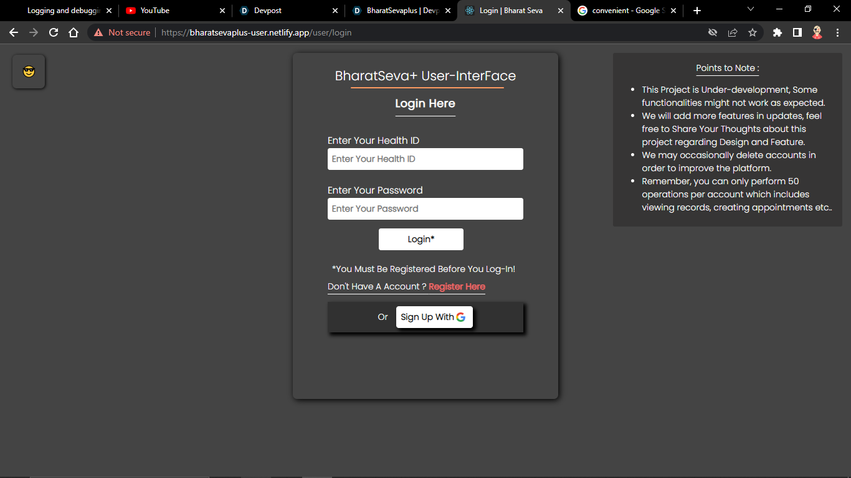Click the Enter Your Health ID label
Viewport: 851px width, 478px height.
[374, 141]
